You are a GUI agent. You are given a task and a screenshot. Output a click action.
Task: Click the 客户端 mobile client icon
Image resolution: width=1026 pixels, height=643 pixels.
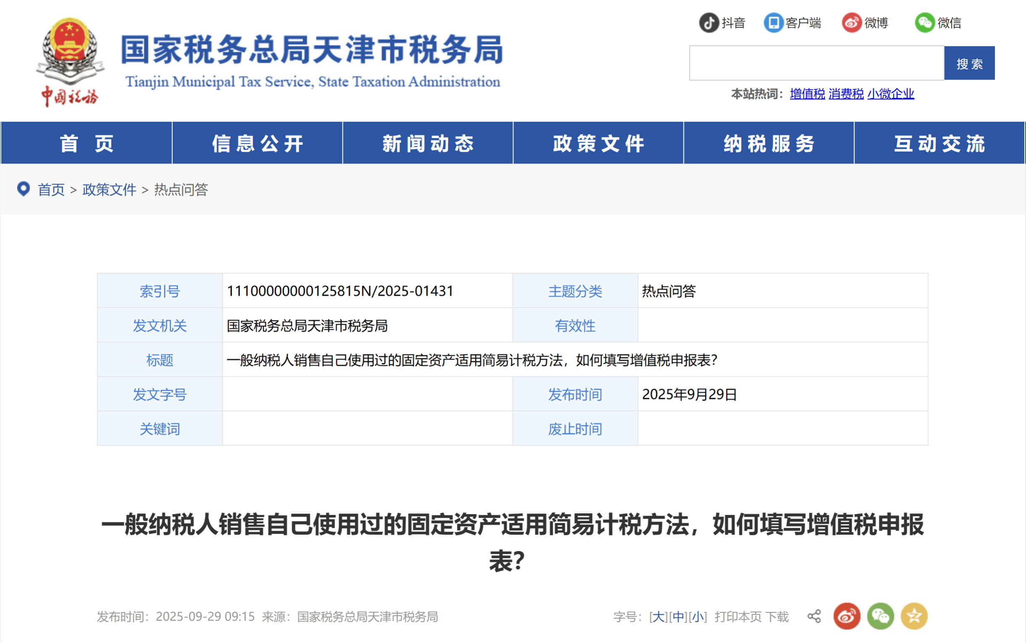(774, 24)
